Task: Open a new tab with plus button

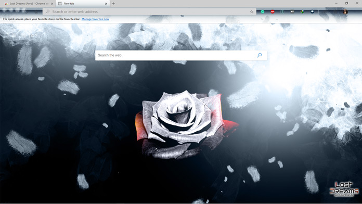Action: click(x=113, y=4)
